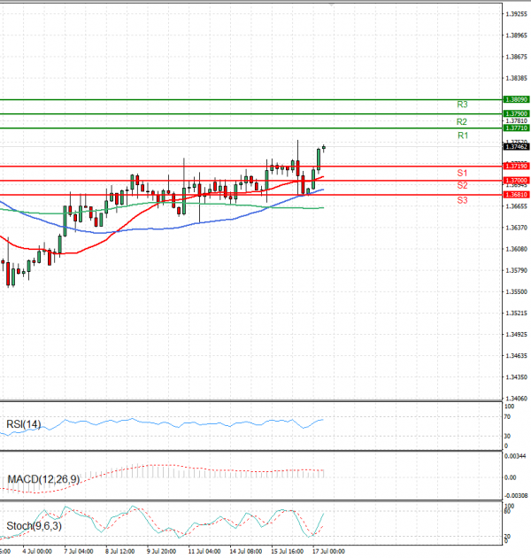
Task: Select the current price 1.37462 tag
Action: click(517, 147)
